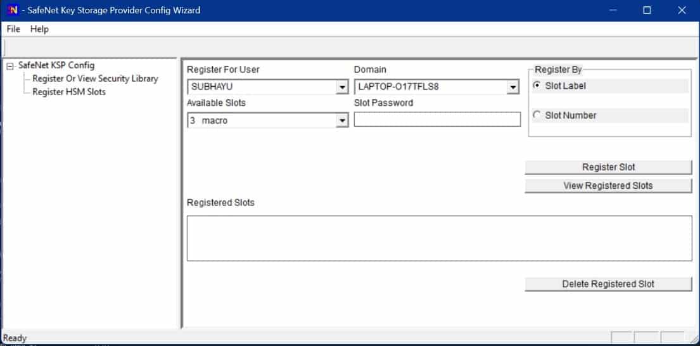Viewport: 700px width, 346px height.
Task: Click the SafeNet app icon in title bar
Action: coord(12,10)
